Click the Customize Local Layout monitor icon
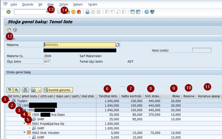The image size is (222, 139). (x=152, y=12)
